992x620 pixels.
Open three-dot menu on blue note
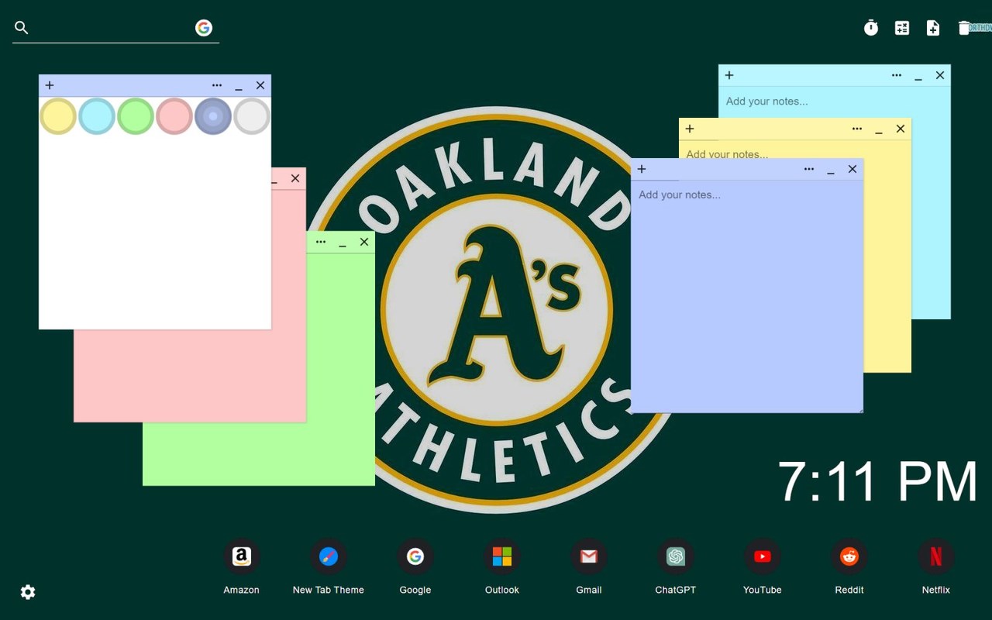click(x=809, y=169)
